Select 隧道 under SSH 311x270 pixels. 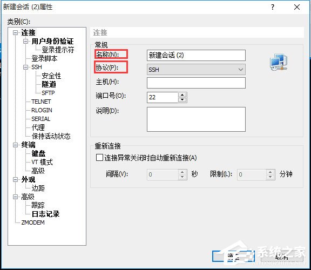click(x=49, y=85)
